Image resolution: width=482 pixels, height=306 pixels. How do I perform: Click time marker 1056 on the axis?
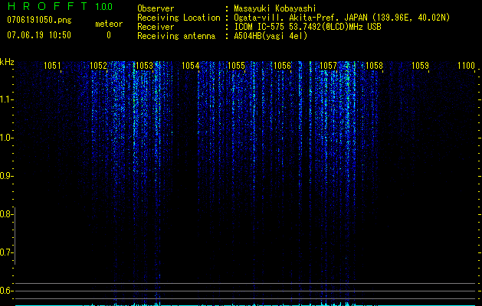click(282, 66)
